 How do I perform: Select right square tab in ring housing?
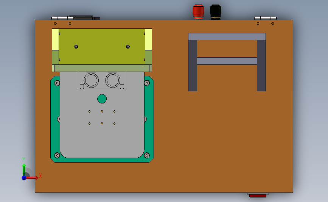tap(122, 86)
